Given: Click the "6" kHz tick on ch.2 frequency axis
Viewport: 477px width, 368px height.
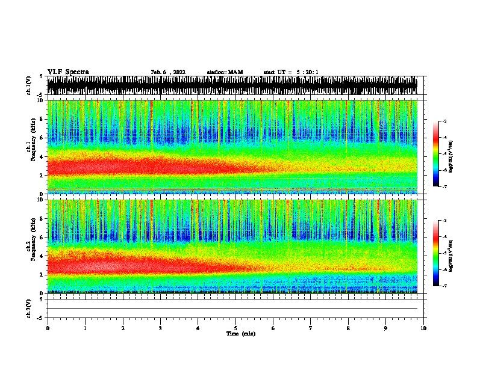Looking at the screenshot, I should click(42, 238).
